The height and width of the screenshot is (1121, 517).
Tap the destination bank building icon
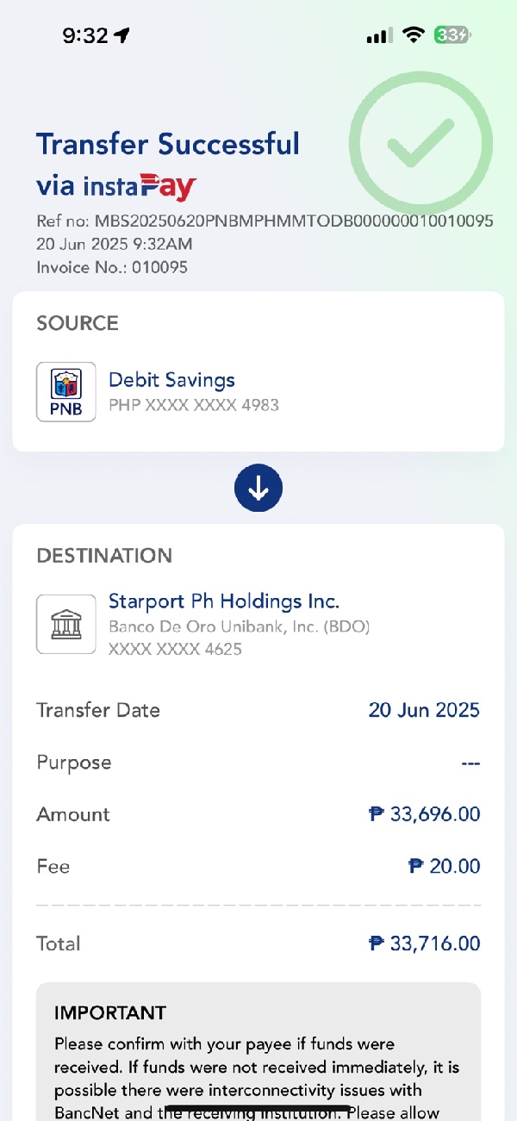65,624
